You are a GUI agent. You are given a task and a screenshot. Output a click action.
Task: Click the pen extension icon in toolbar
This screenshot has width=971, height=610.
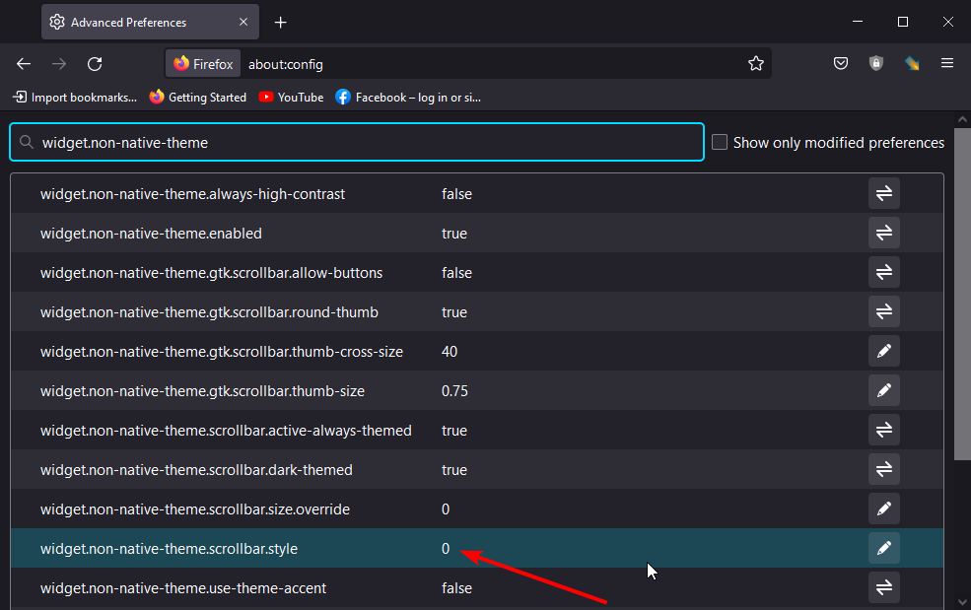click(x=912, y=63)
